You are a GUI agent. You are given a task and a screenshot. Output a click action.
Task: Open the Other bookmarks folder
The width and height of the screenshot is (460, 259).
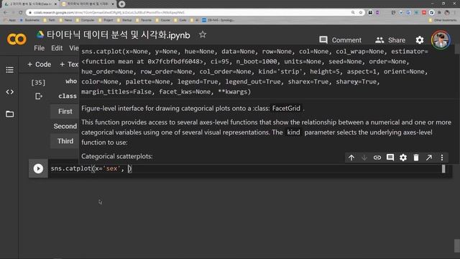pos(443,20)
